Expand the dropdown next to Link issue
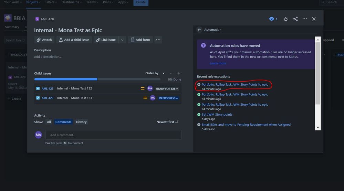This screenshot has height=191, width=344. click(x=123, y=40)
